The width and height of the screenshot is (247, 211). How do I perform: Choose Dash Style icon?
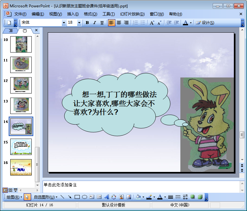click(x=178, y=197)
